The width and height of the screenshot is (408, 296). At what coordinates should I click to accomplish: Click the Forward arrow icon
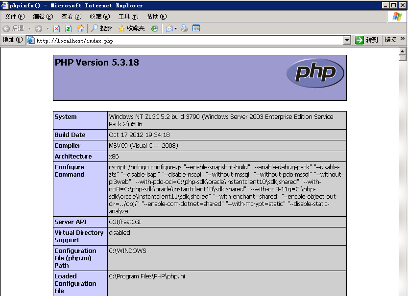coord(39,28)
